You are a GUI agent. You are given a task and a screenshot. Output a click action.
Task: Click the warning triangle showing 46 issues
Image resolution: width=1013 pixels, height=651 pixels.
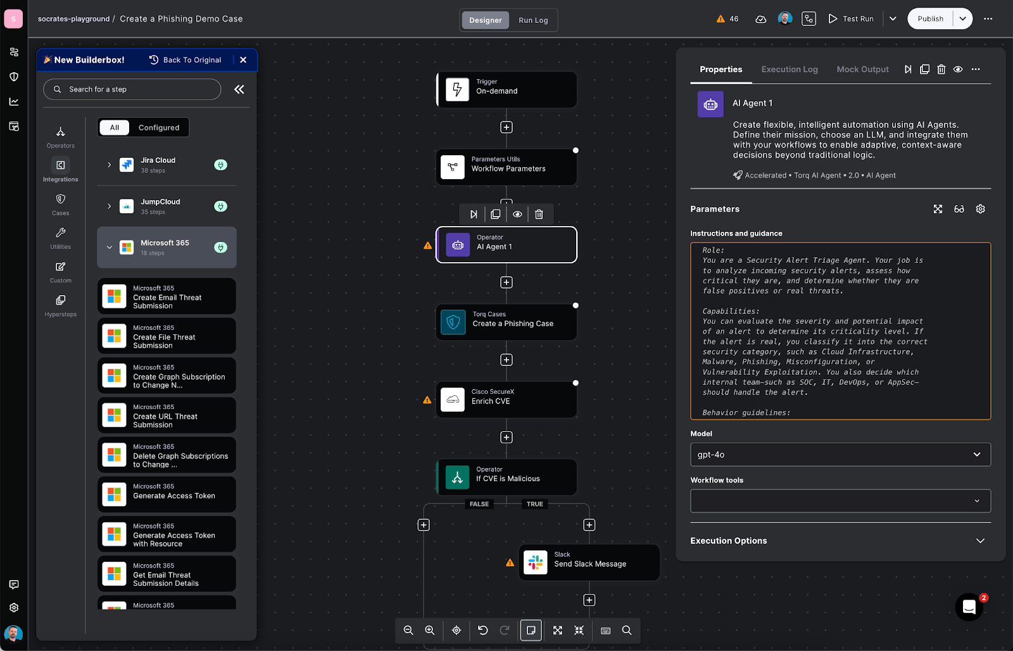[727, 18]
